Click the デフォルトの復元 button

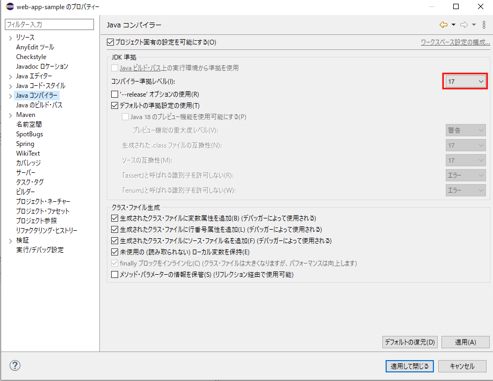[410, 342]
